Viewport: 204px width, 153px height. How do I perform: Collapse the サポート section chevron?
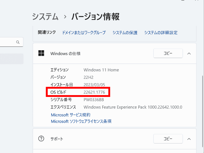(189, 139)
